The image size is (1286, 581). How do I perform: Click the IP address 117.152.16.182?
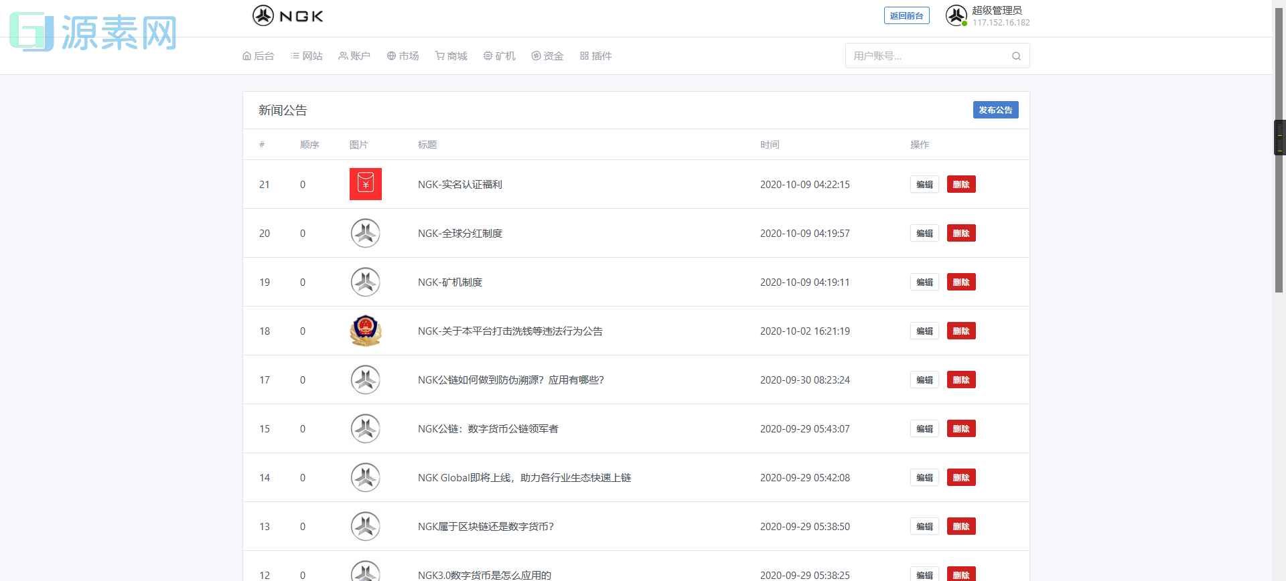click(x=1001, y=23)
